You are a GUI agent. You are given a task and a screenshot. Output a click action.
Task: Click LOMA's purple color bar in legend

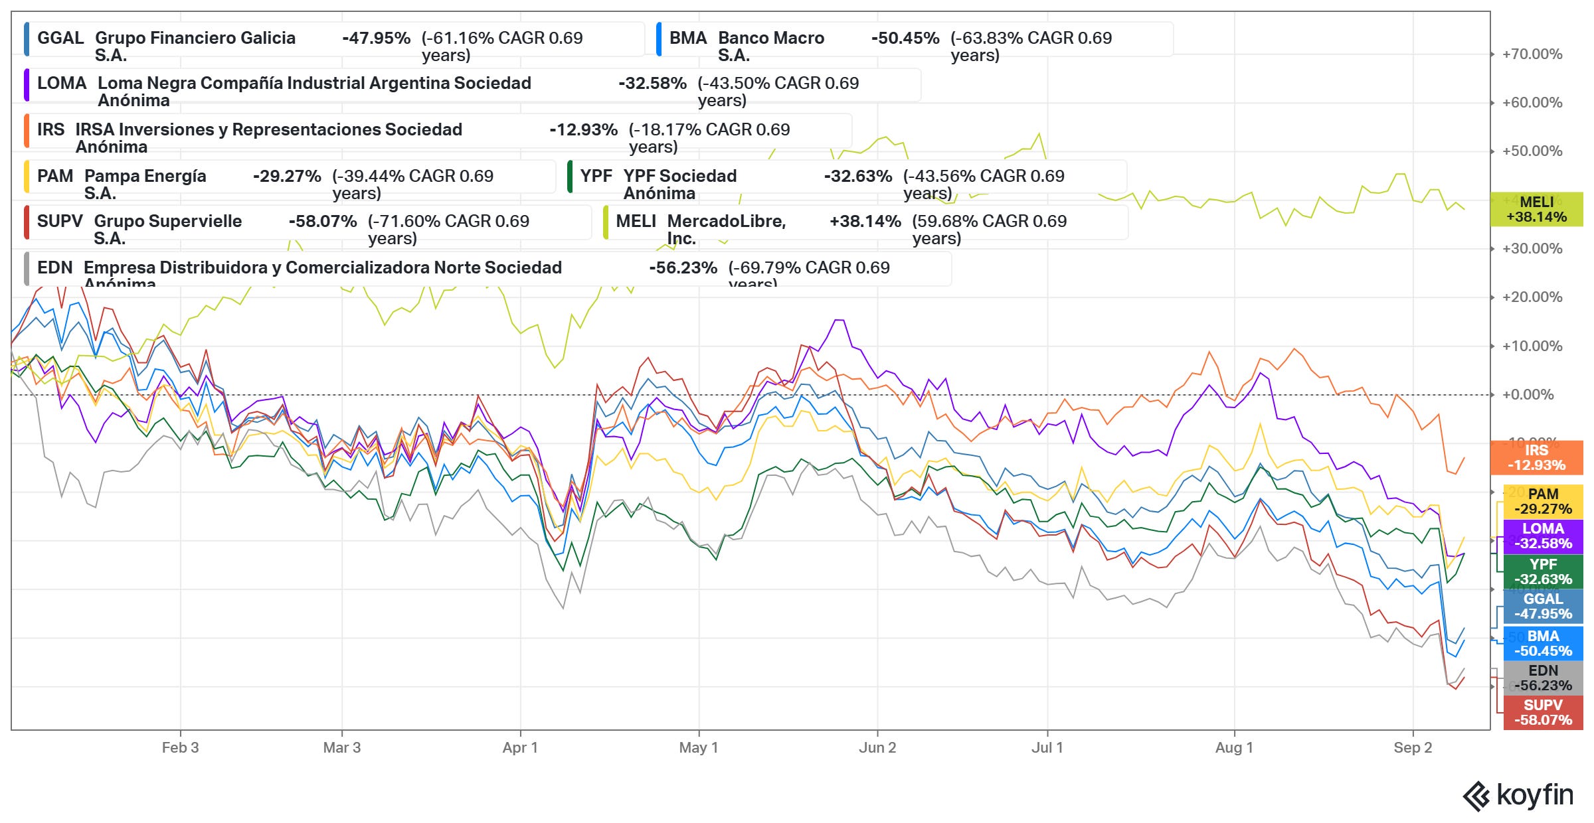click(x=27, y=85)
